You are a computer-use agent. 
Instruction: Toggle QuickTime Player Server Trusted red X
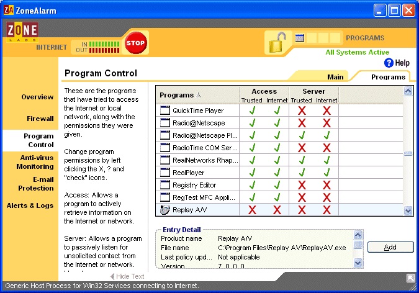coord(302,110)
